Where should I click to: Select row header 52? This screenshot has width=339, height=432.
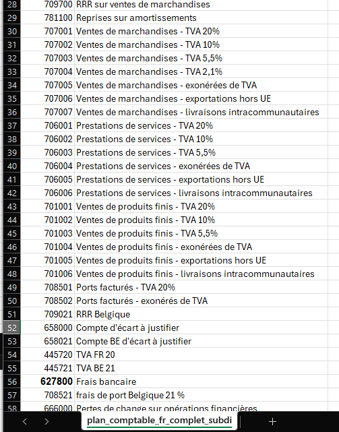[x=12, y=328]
